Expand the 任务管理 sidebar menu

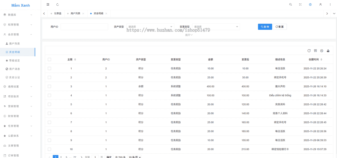point(17,126)
